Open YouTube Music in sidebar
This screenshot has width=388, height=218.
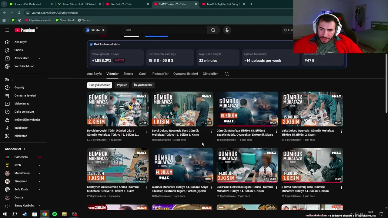[24, 66]
